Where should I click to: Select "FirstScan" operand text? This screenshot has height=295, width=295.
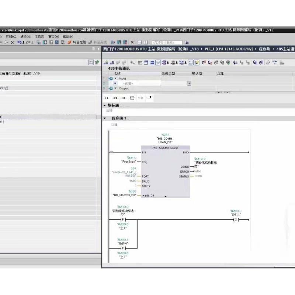coord(129,162)
